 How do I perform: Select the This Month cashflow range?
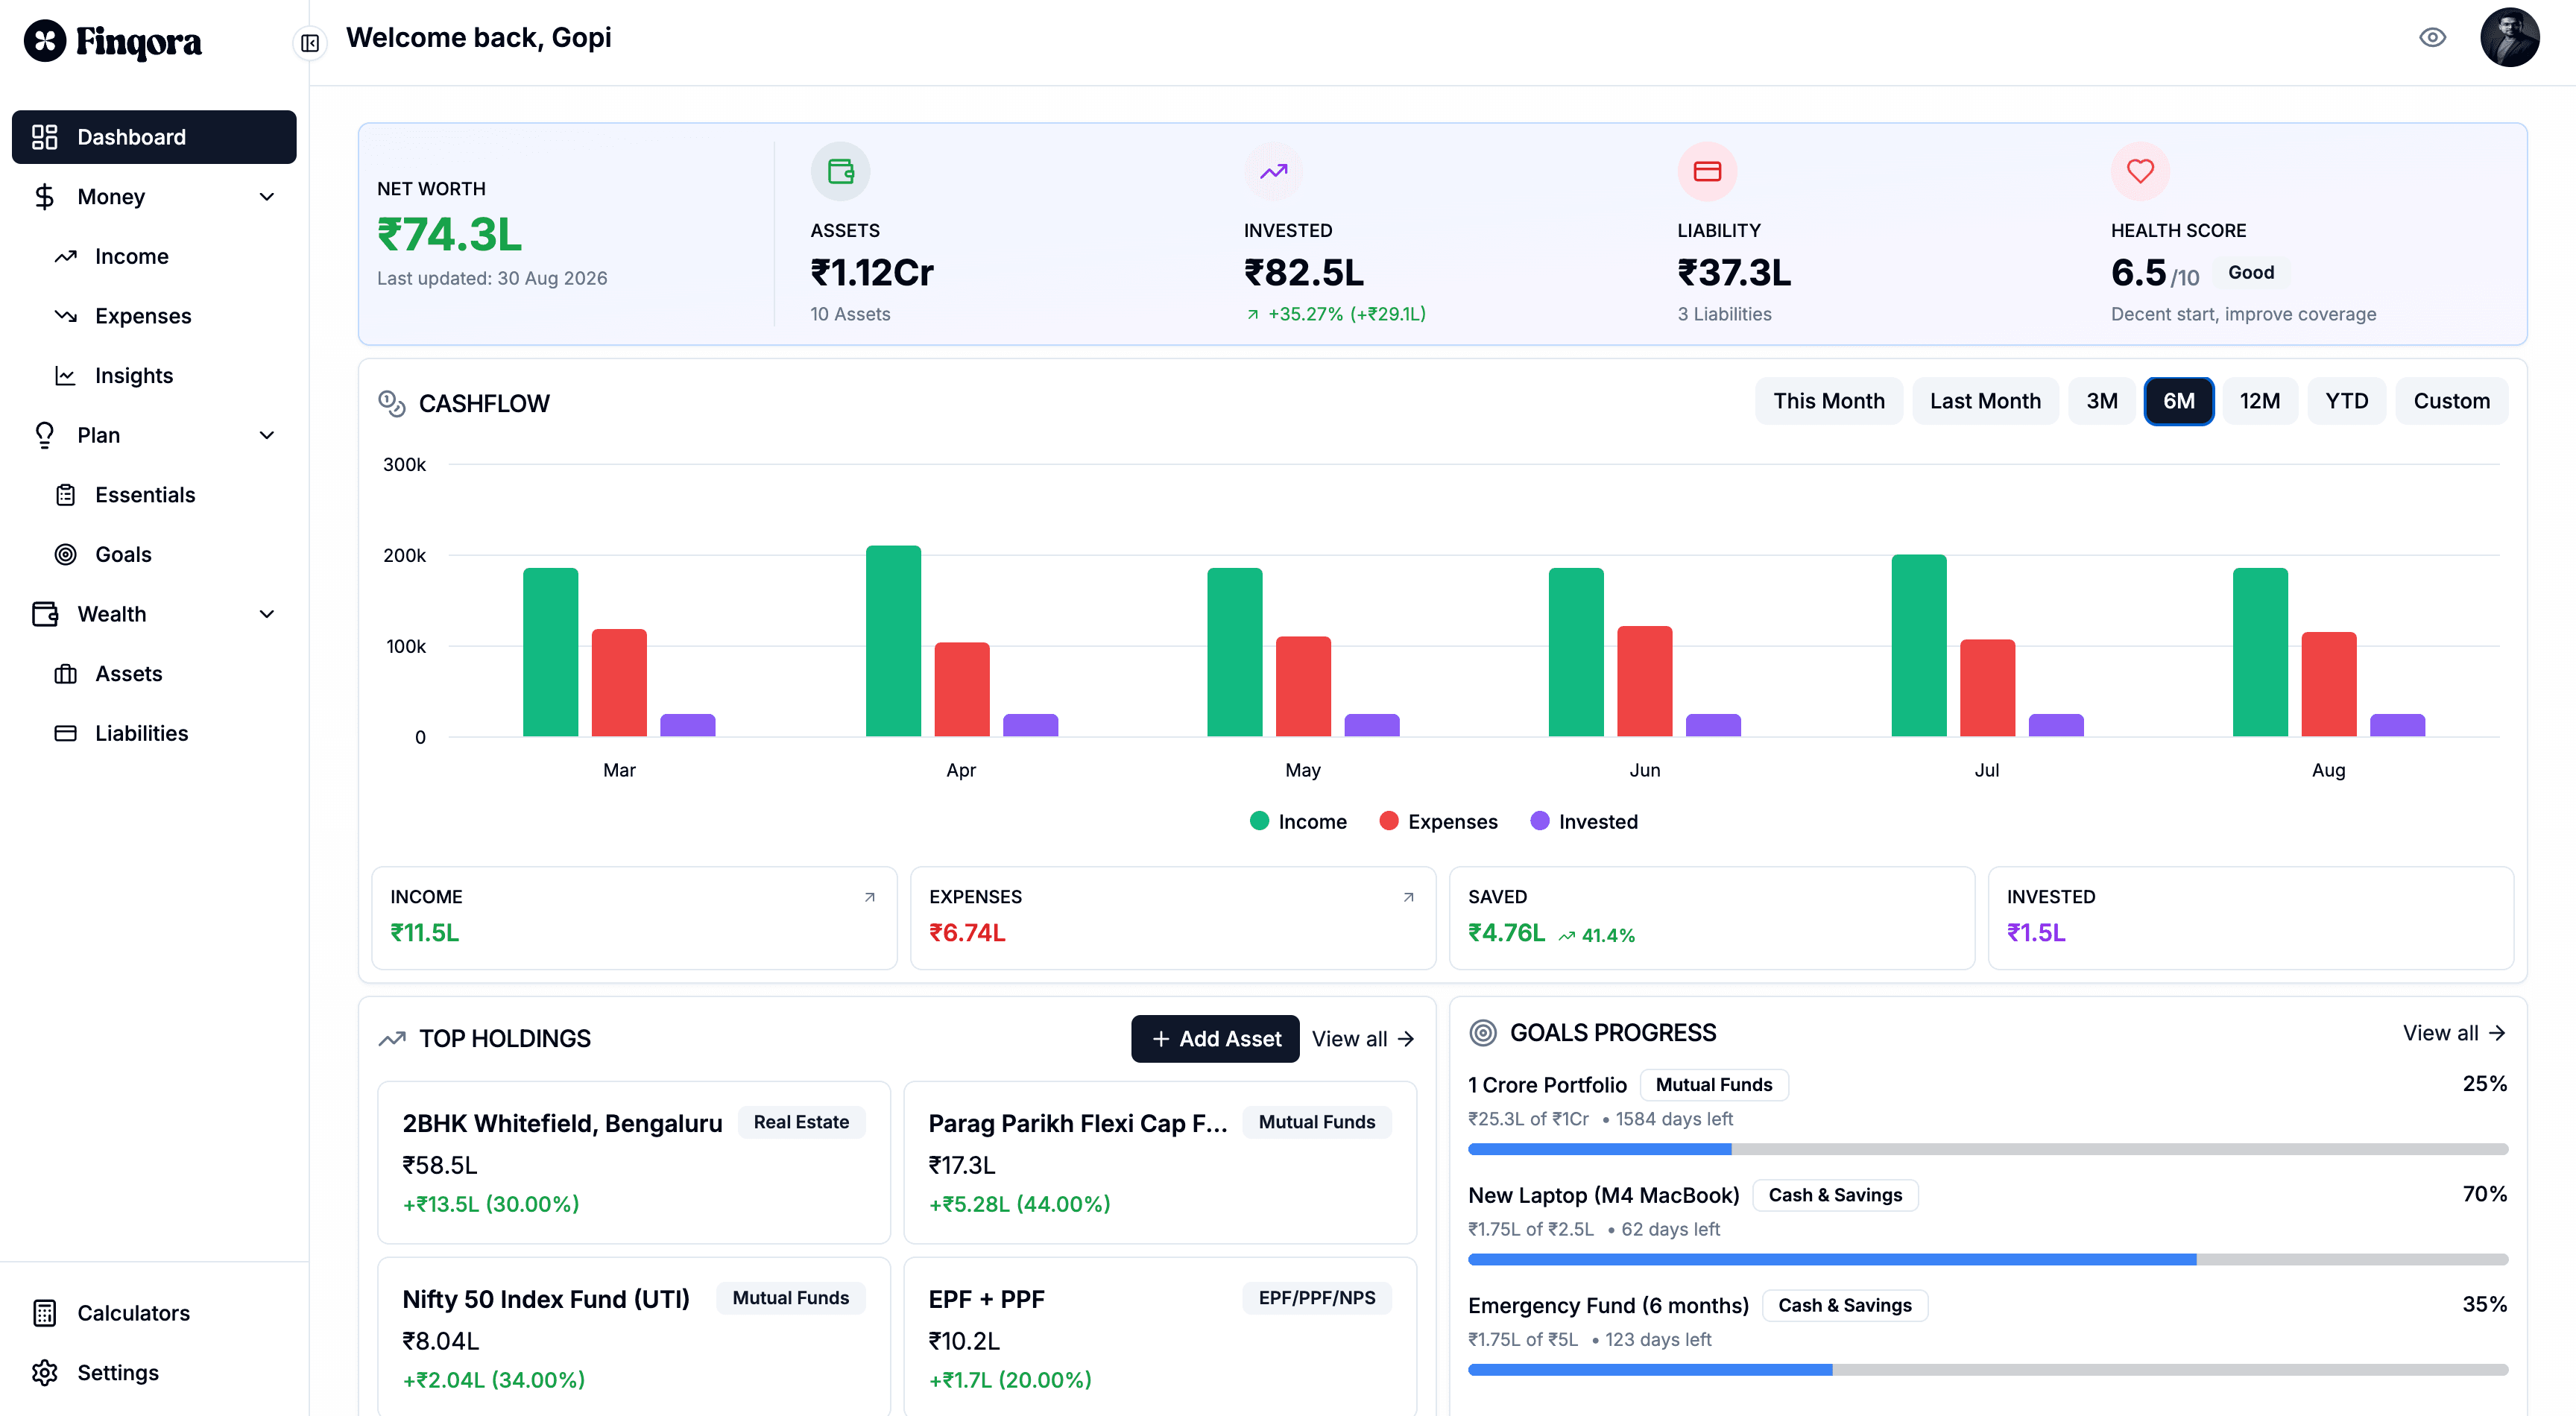click(1828, 401)
